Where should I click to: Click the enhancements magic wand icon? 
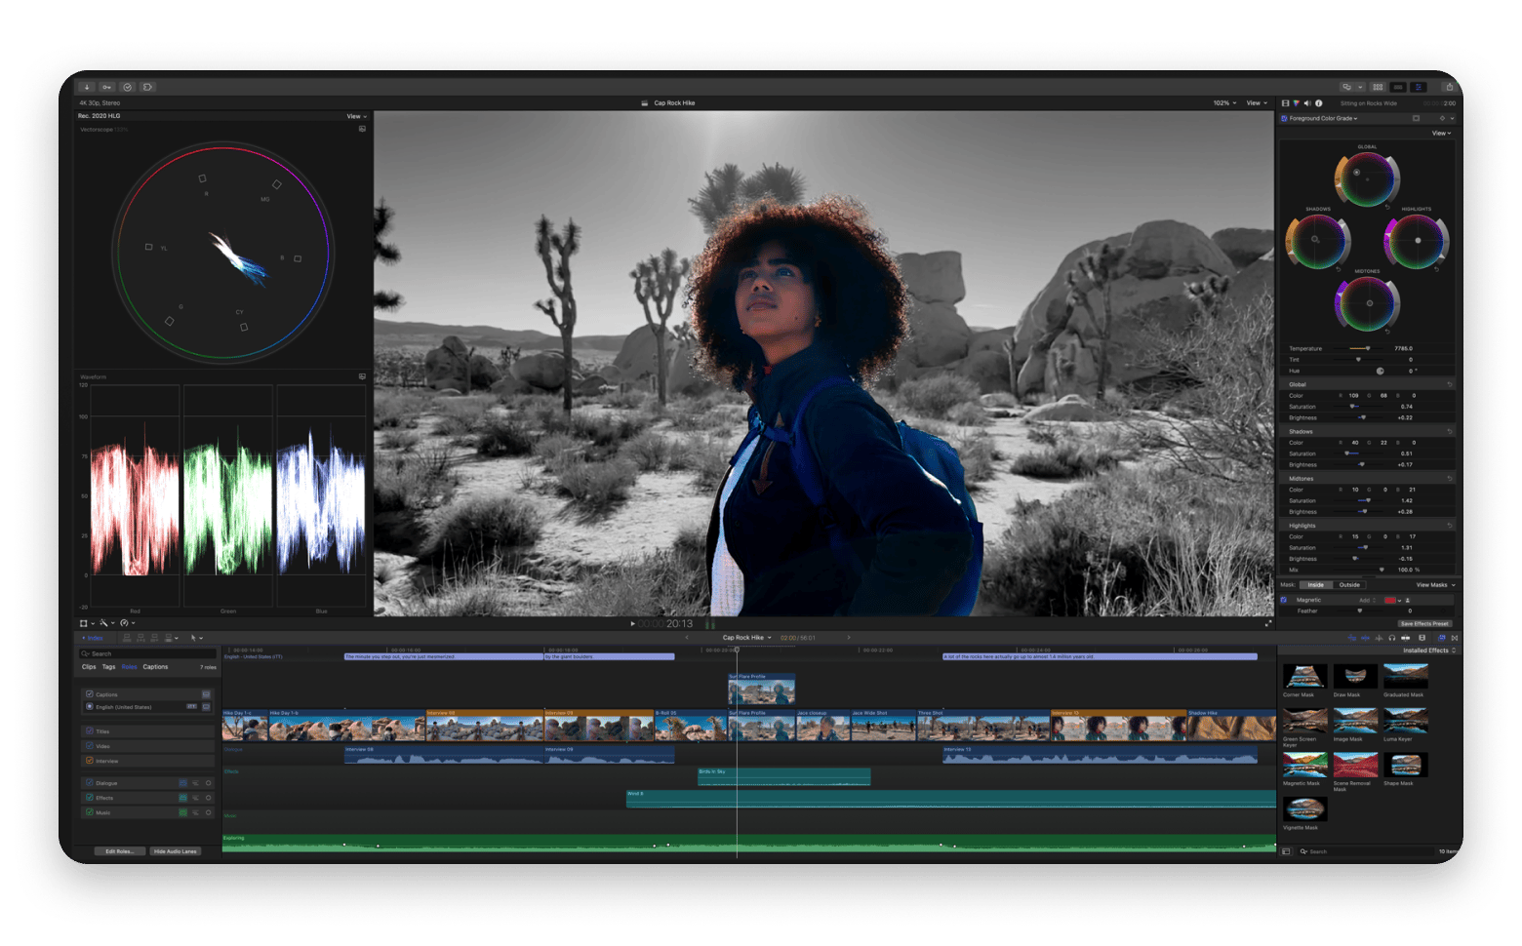point(103,623)
